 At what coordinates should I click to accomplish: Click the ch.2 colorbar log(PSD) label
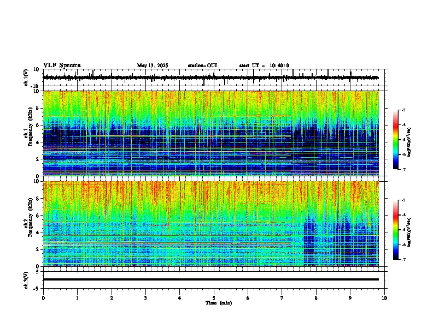[409, 232]
